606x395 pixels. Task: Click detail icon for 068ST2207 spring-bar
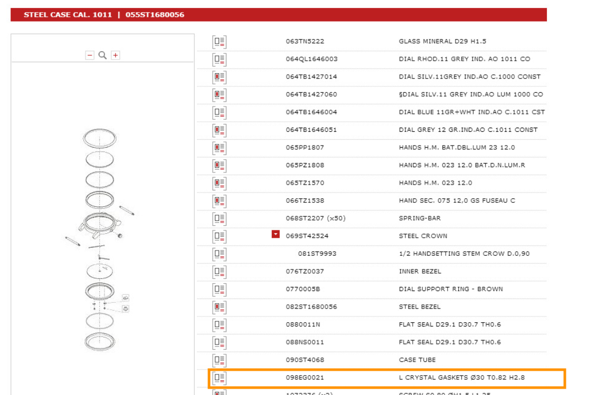coord(219,218)
